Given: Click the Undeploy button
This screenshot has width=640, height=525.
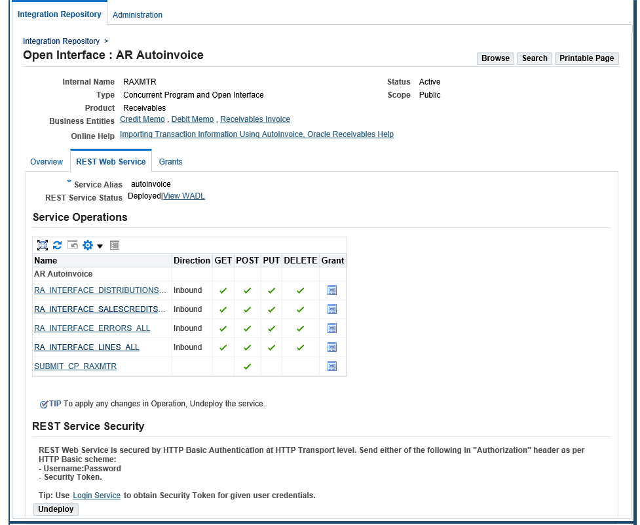Looking at the screenshot, I should tap(55, 509).
